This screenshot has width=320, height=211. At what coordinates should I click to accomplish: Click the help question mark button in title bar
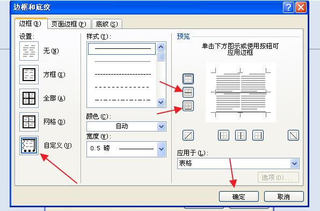tap(288, 8)
